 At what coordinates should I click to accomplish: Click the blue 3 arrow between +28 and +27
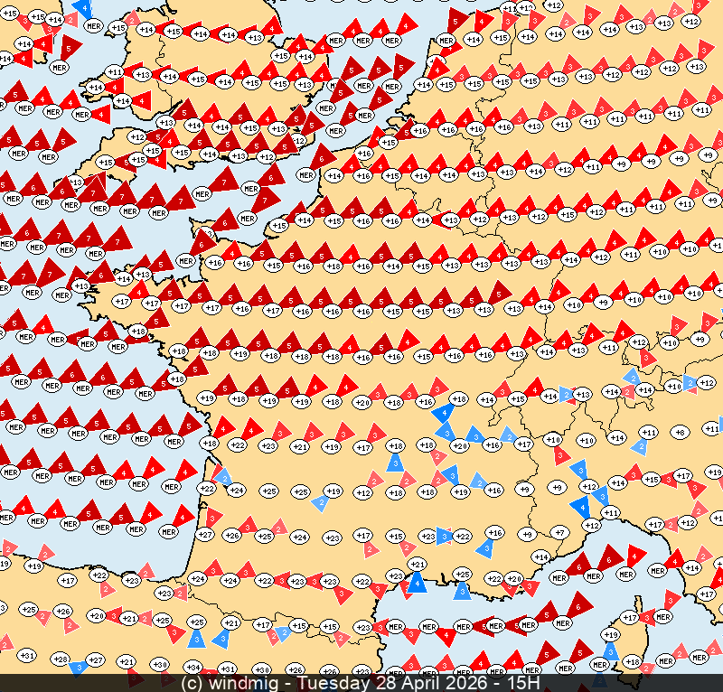coord(79,667)
